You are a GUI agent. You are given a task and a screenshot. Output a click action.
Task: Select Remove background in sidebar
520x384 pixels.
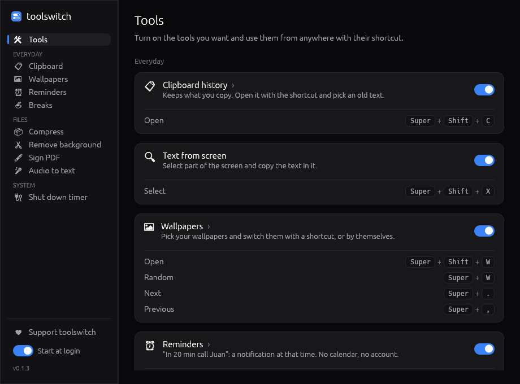pos(59,145)
